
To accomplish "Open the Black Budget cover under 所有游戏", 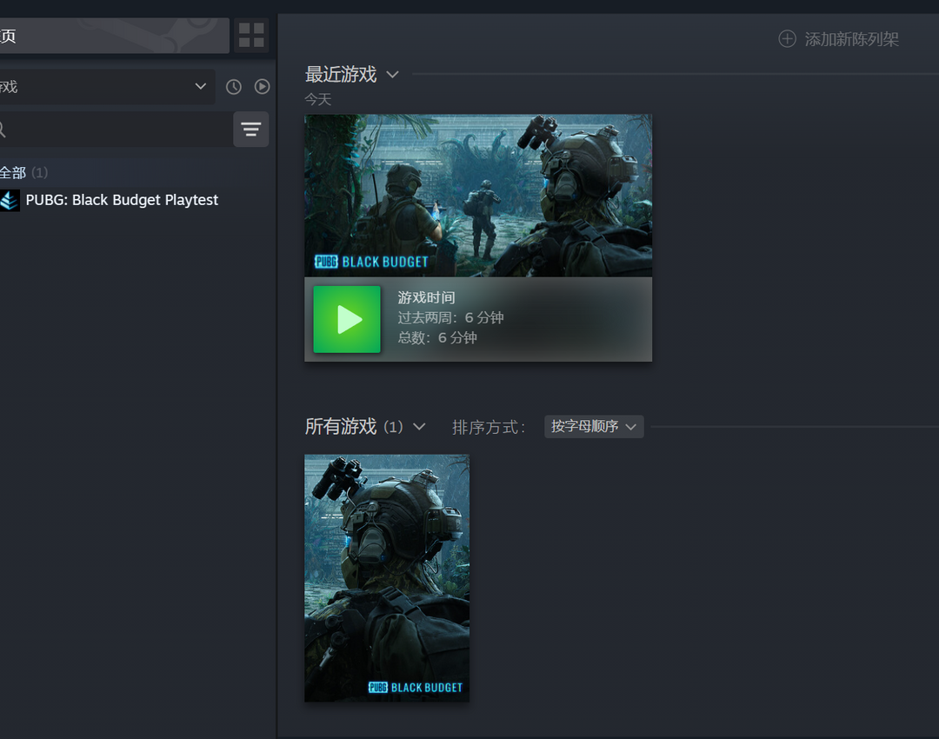I will pyautogui.click(x=386, y=577).
